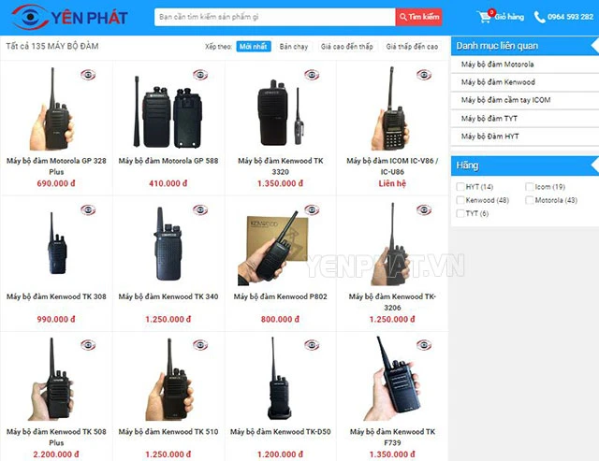Sort by Giá cao đến thấp
Viewport: 599px width, 461px height.
click(x=347, y=47)
